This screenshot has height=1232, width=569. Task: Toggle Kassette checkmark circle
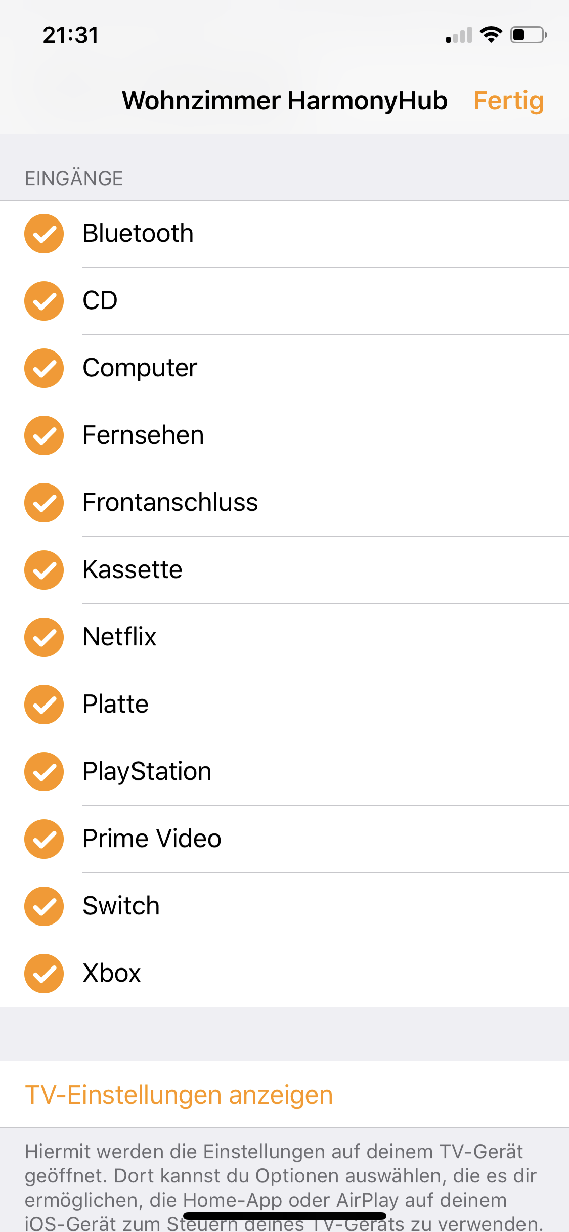coord(44,570)
